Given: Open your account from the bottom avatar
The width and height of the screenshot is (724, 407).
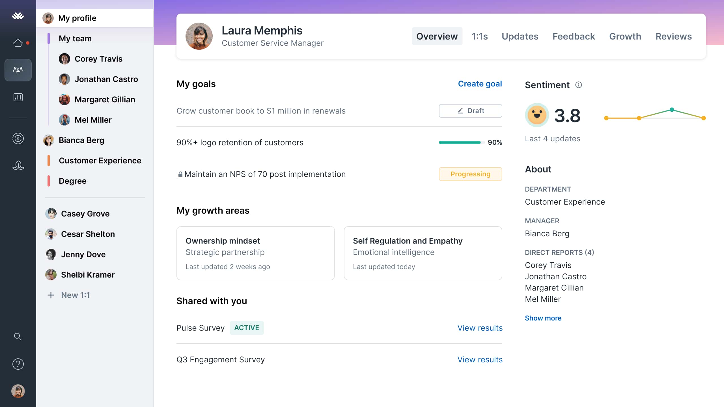Looking at the screenshot, I should (18, 391).
